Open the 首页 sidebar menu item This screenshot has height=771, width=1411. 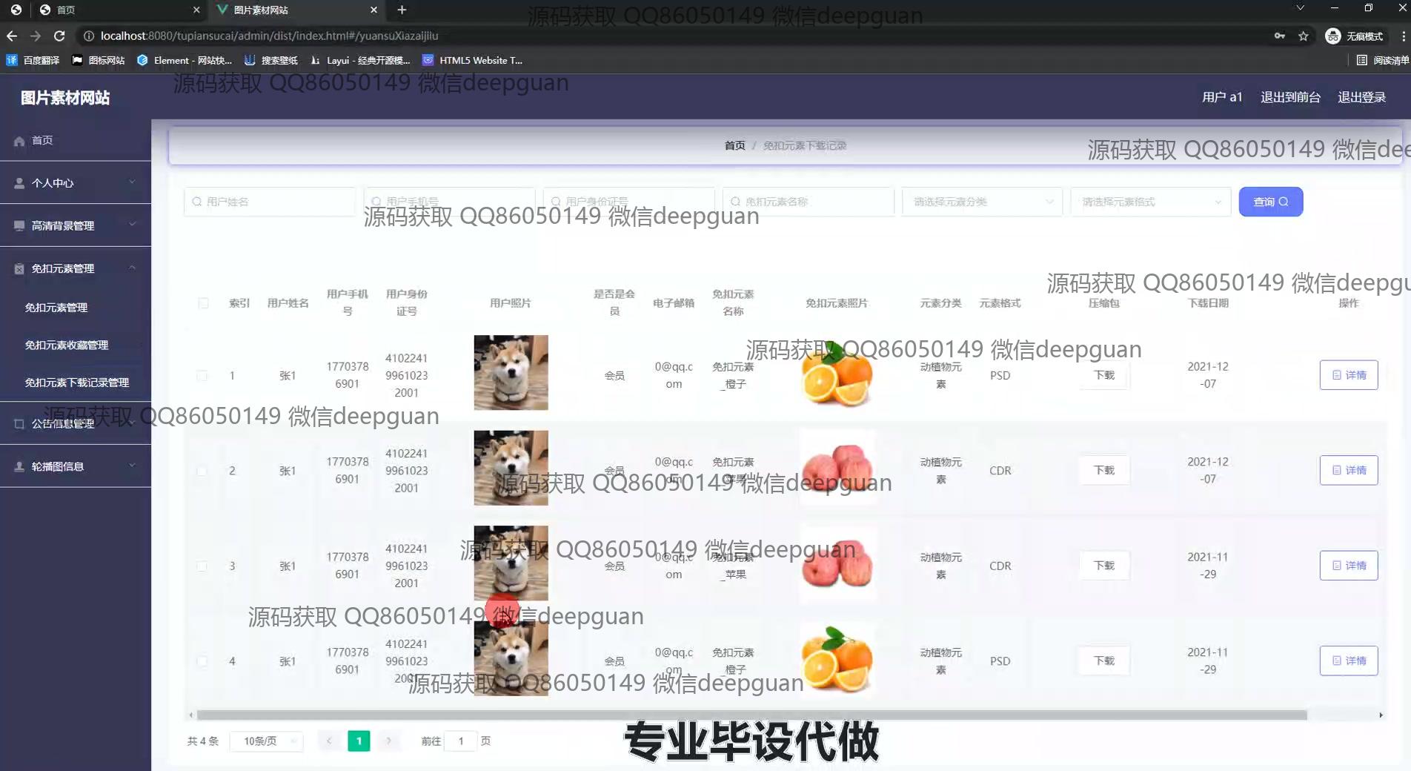point(76,140)
